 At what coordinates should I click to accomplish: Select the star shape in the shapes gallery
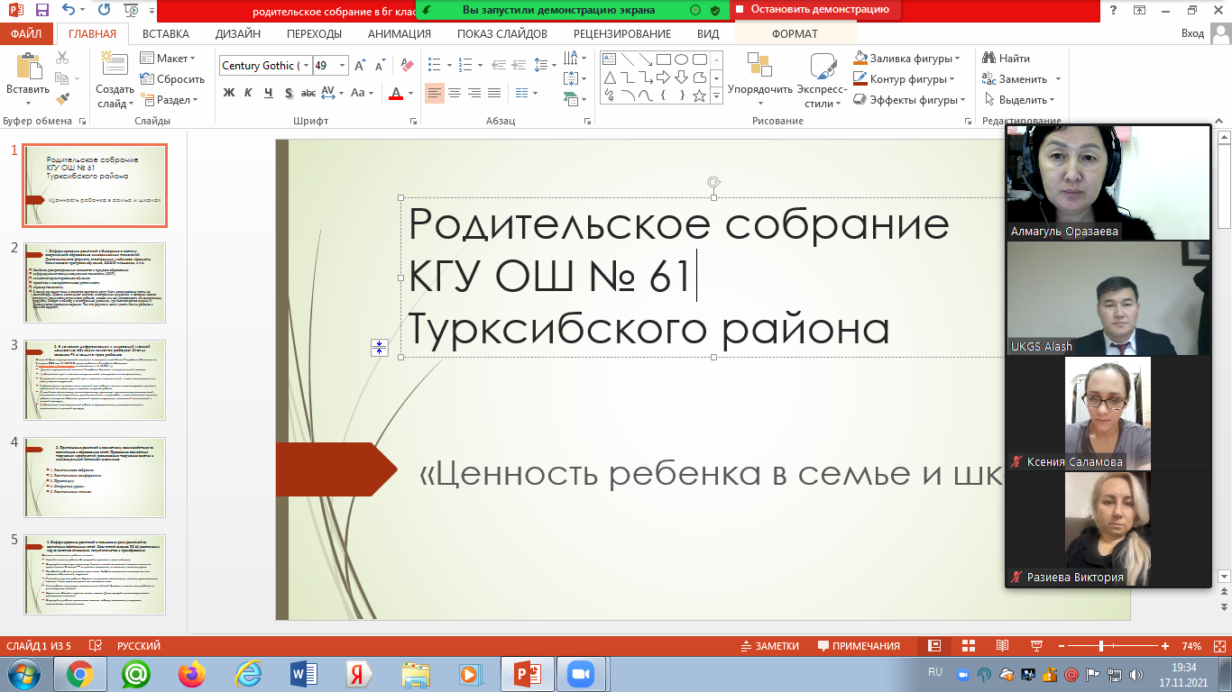[699, 95]
